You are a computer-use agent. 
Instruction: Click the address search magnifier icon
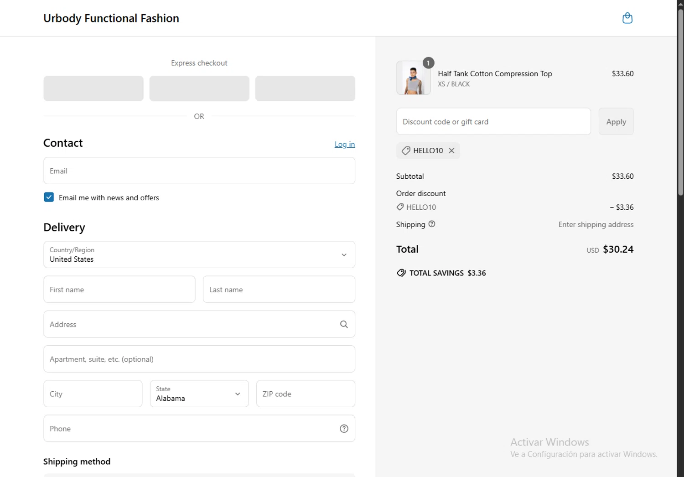[x=344, y=324]
